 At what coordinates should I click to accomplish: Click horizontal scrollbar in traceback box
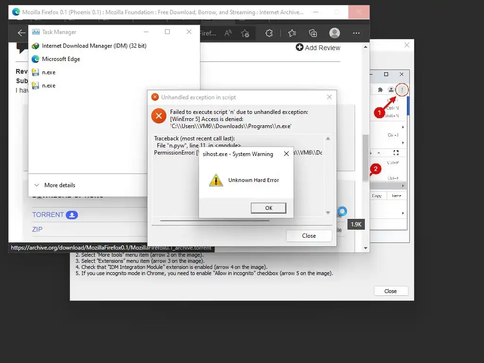click(x=215, y=221)
